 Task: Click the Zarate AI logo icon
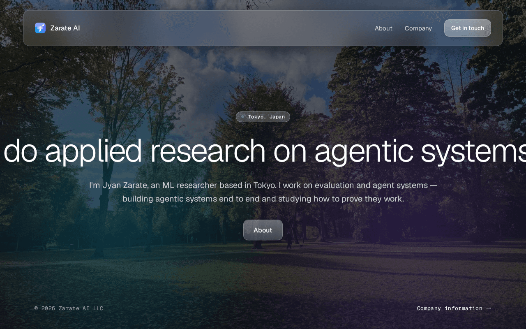coord(40,28)
